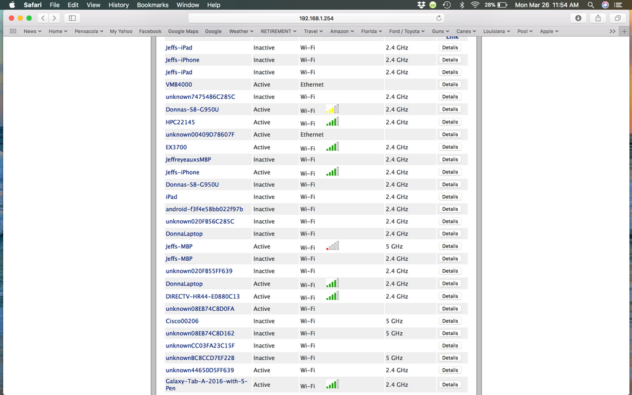632x395 pixels.
Task: Click the Details button for VMB4000
Action: tap(450, 84)
